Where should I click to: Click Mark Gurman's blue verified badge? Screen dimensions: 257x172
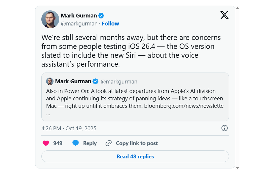tap(101, 16)
